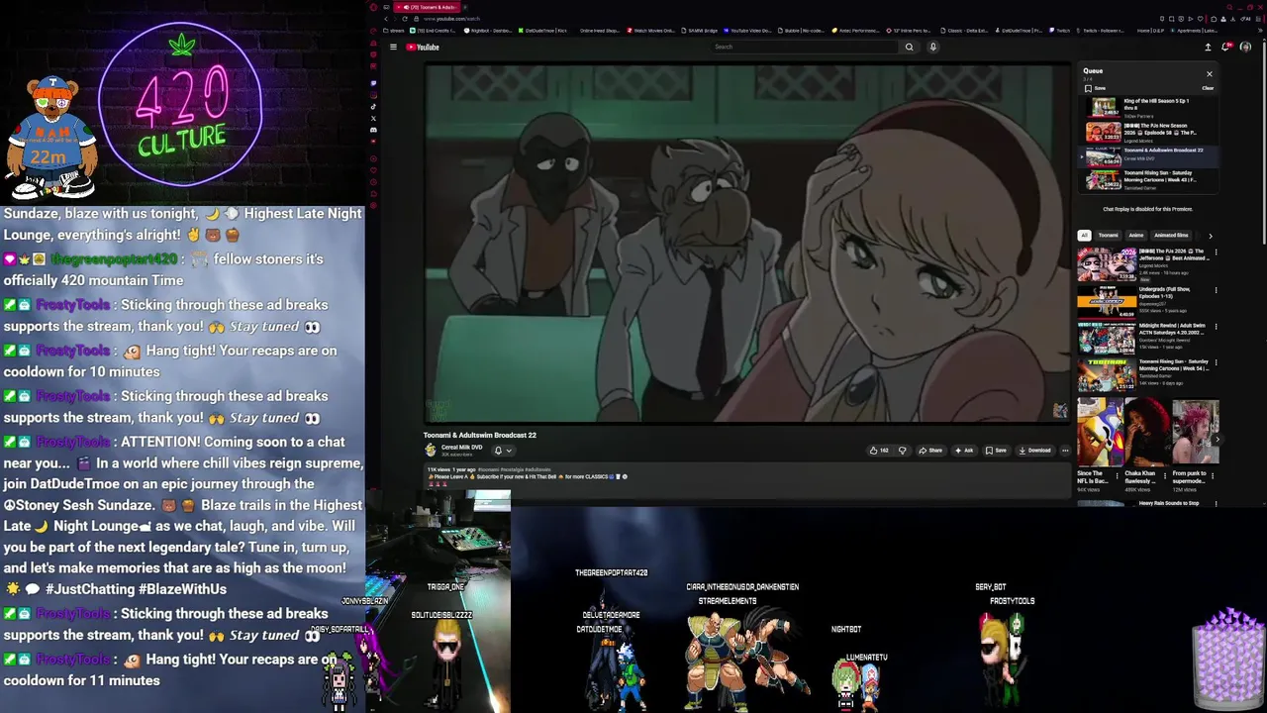Screen dimensions: 1267x713
Task: Show more filter chips with right arrow
Action: click(1210, 236)
